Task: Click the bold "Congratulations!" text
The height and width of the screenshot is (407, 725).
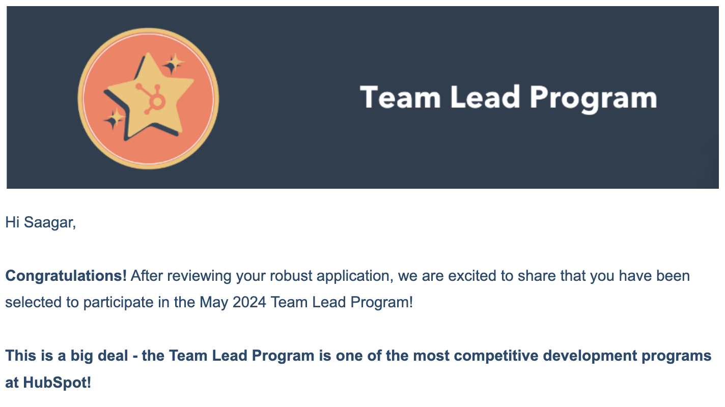Action: [66, 276]
